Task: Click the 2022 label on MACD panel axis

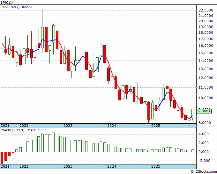Action: click(x=24, y=166)
